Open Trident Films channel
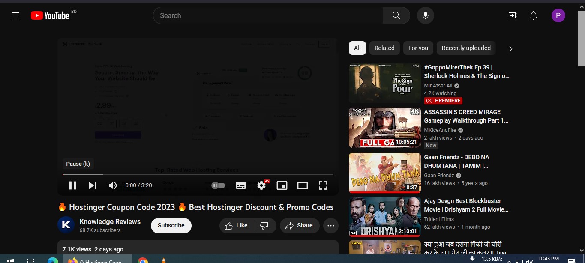This screenshot has width=585, height=263. [439, 219]
